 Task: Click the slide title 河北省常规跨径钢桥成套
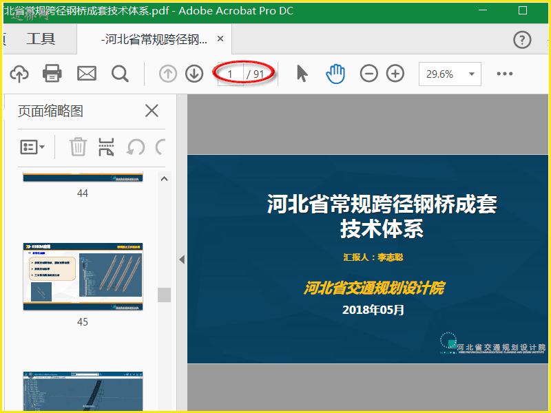pyautogui.click(x=382, y=204)
